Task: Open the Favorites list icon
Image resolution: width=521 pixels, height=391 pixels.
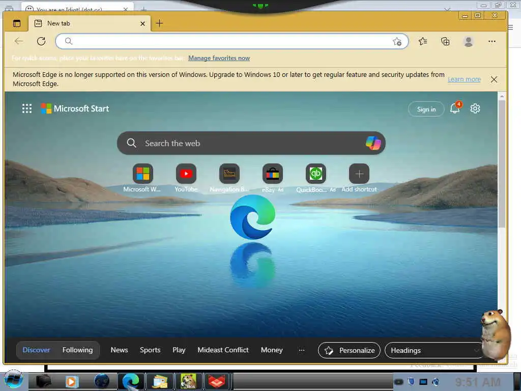Action: 423,41
